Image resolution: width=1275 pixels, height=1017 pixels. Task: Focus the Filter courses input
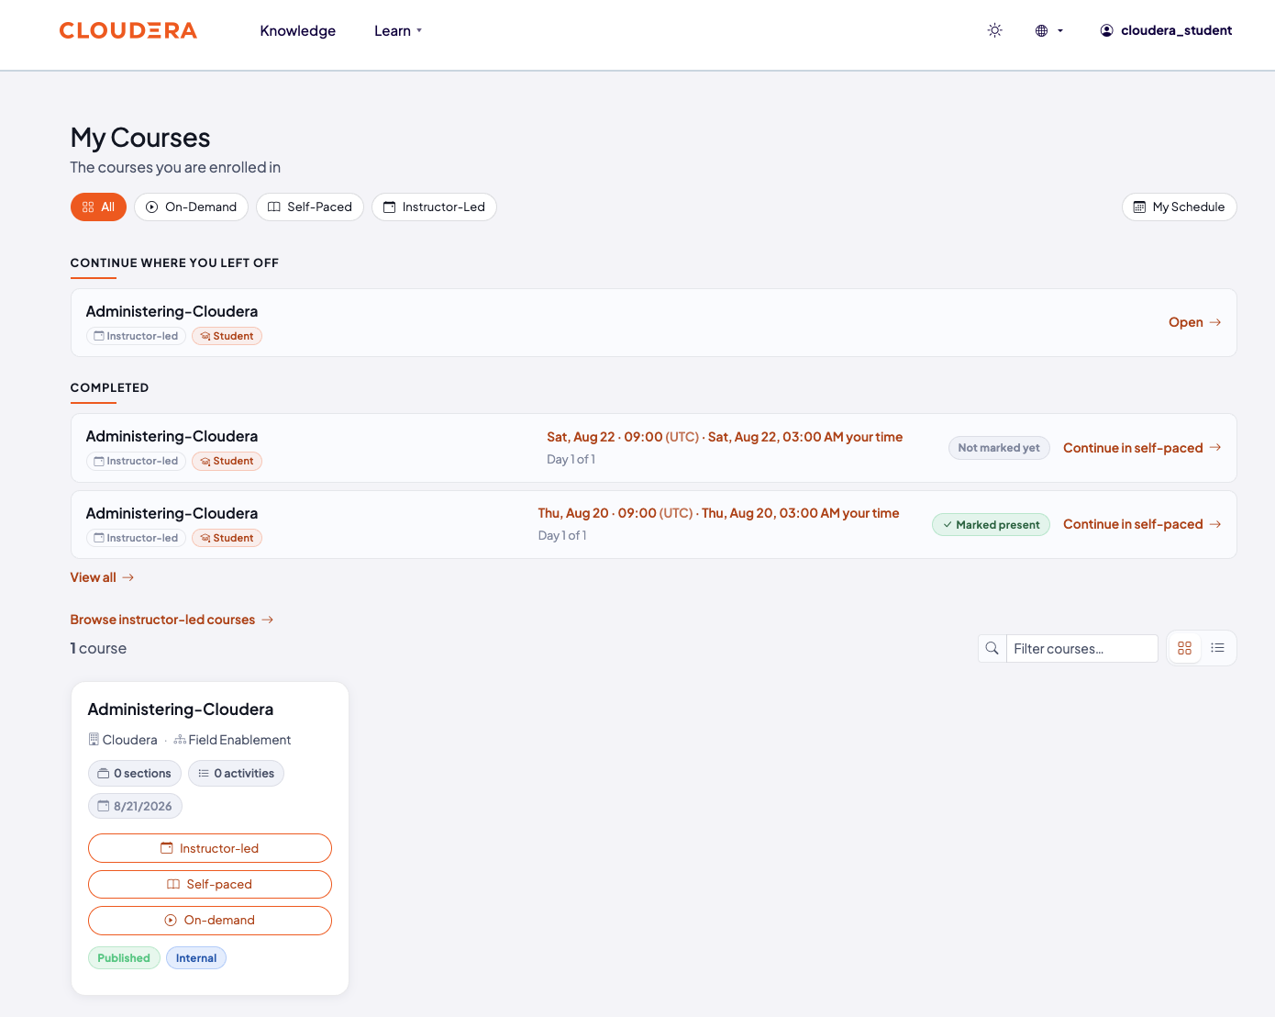[x=1082, y=648]
